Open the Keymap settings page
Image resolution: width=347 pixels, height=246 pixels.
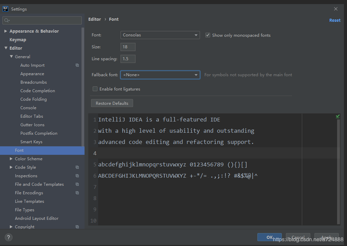point(18,40)
